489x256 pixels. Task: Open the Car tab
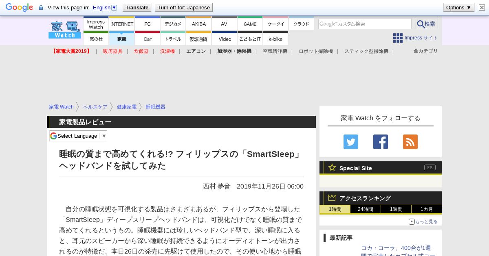point(147,39)
